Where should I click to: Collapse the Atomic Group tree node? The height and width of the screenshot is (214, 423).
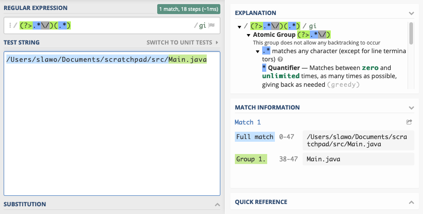tap(249, 35)
